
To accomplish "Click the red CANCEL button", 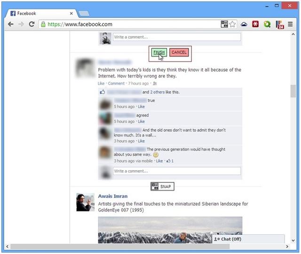I will (179, 52).
